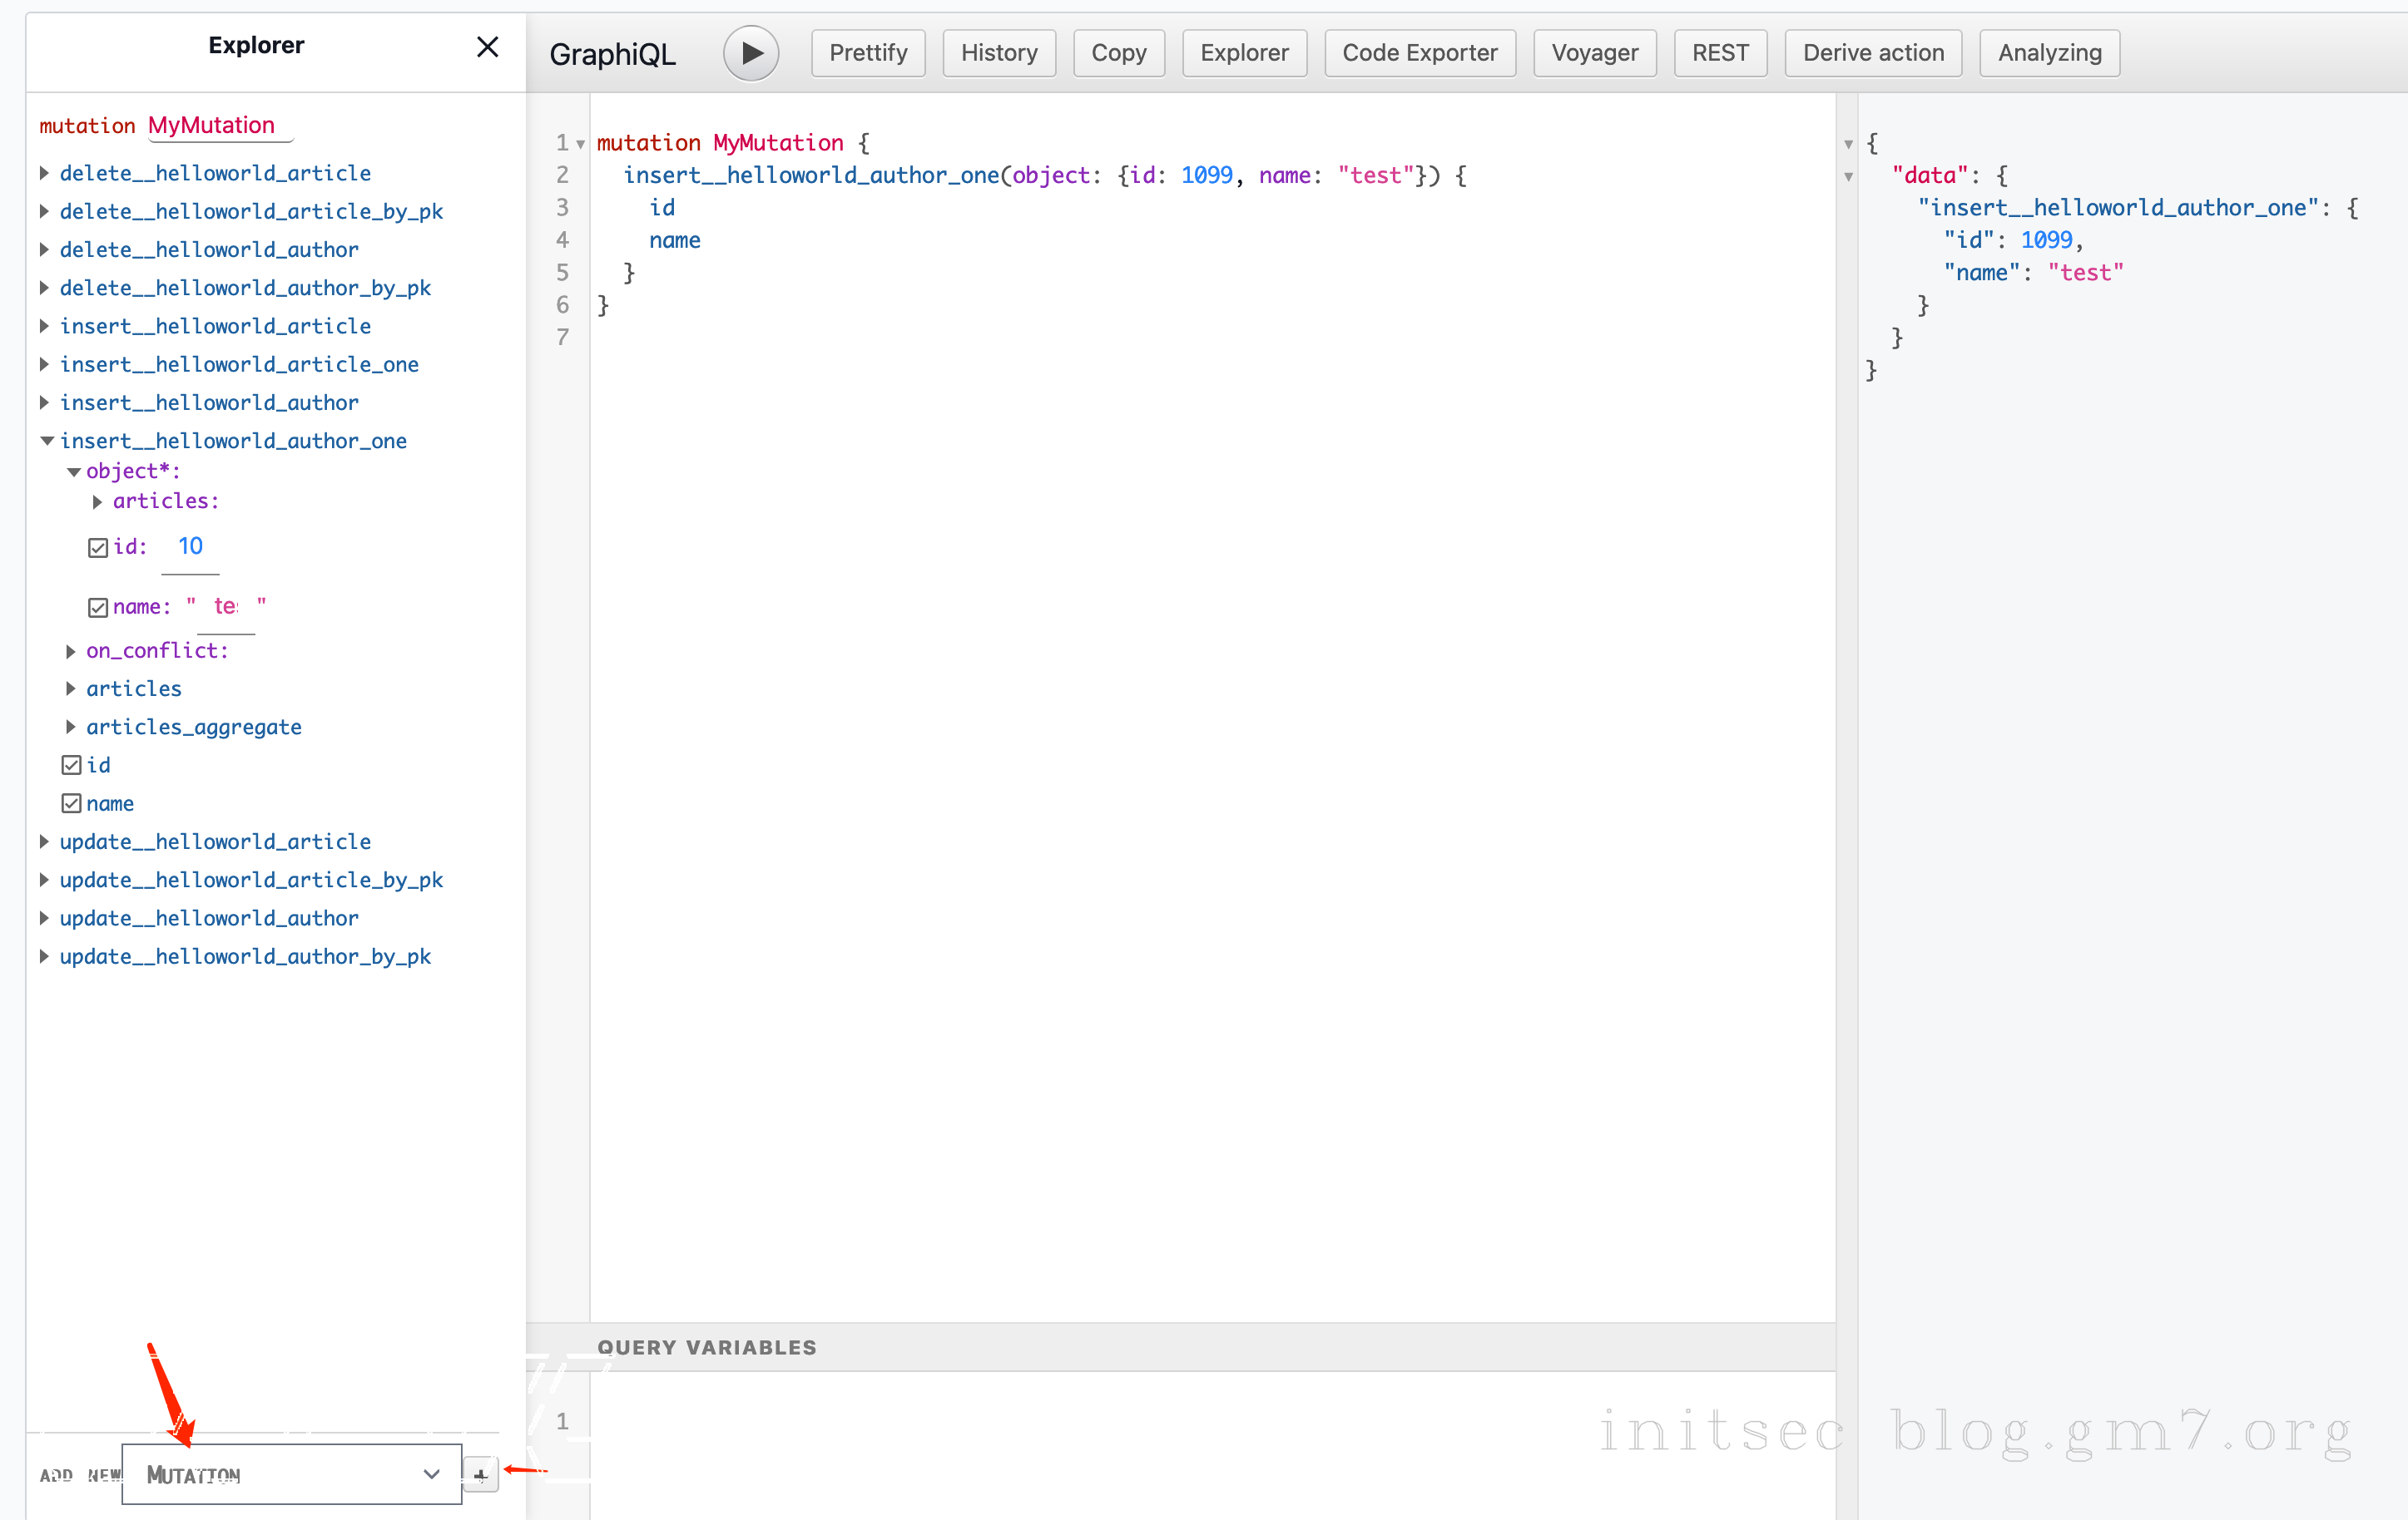Viewport: 2408px width, 1520px height.
Task: Run the mutation with Execute play button
Action: pos(751,53)
